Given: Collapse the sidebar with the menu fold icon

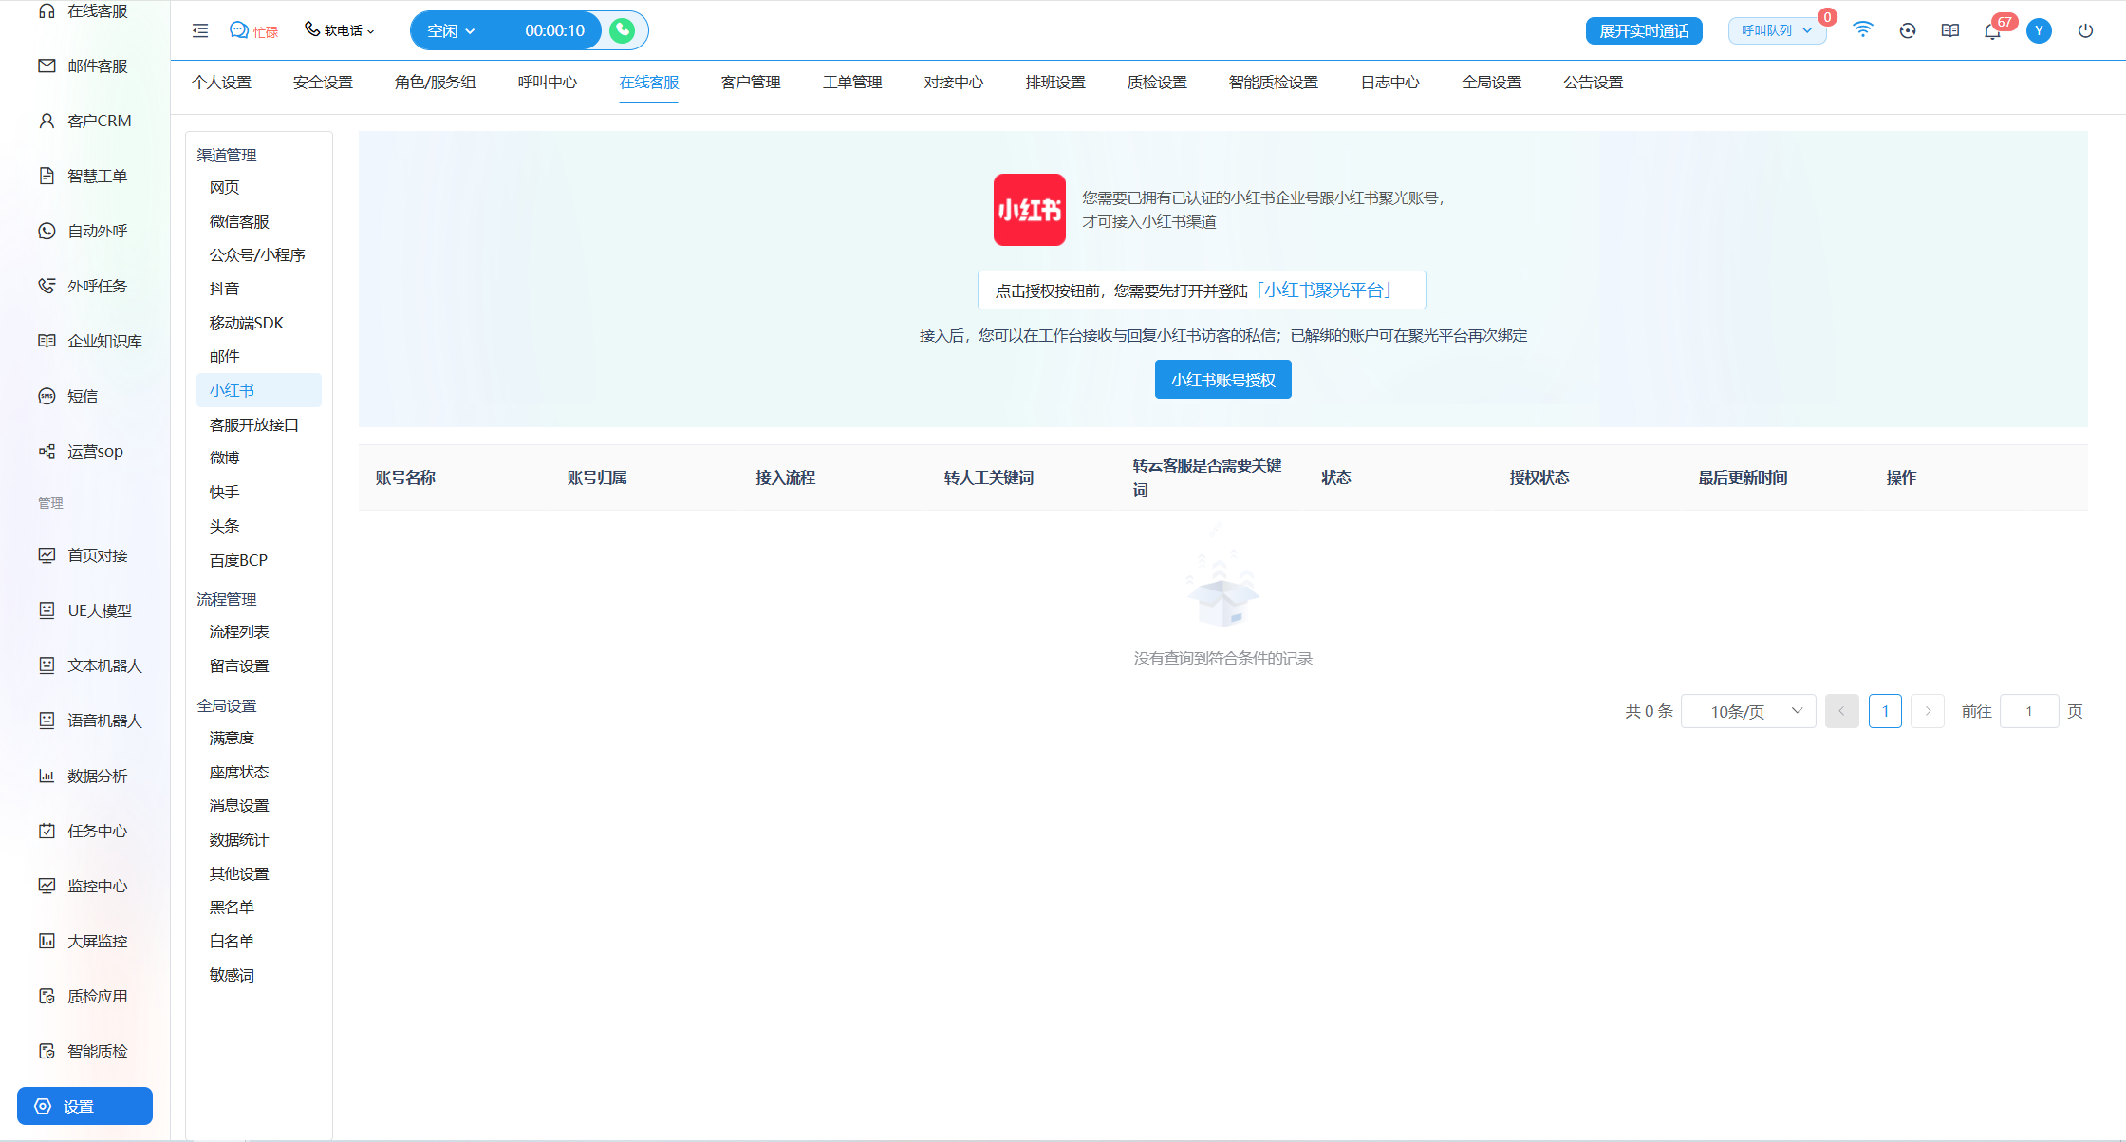Looking at the screenshot, I should [200, 31].
